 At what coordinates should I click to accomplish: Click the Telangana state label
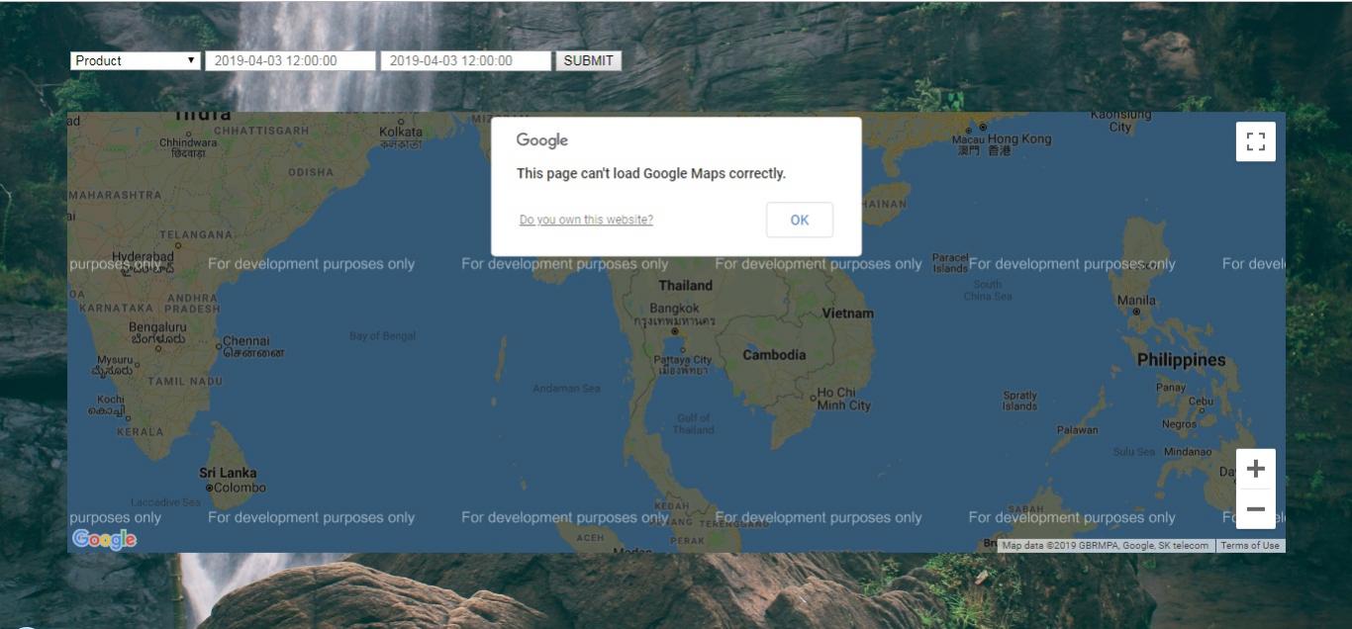[x=196, y=235]
